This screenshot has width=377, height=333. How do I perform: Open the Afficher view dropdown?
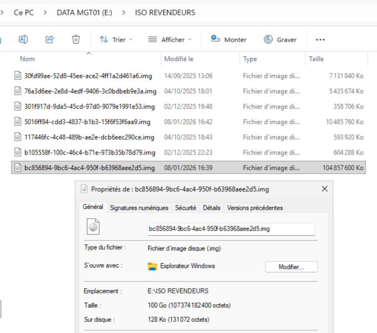tap(170, 39)
